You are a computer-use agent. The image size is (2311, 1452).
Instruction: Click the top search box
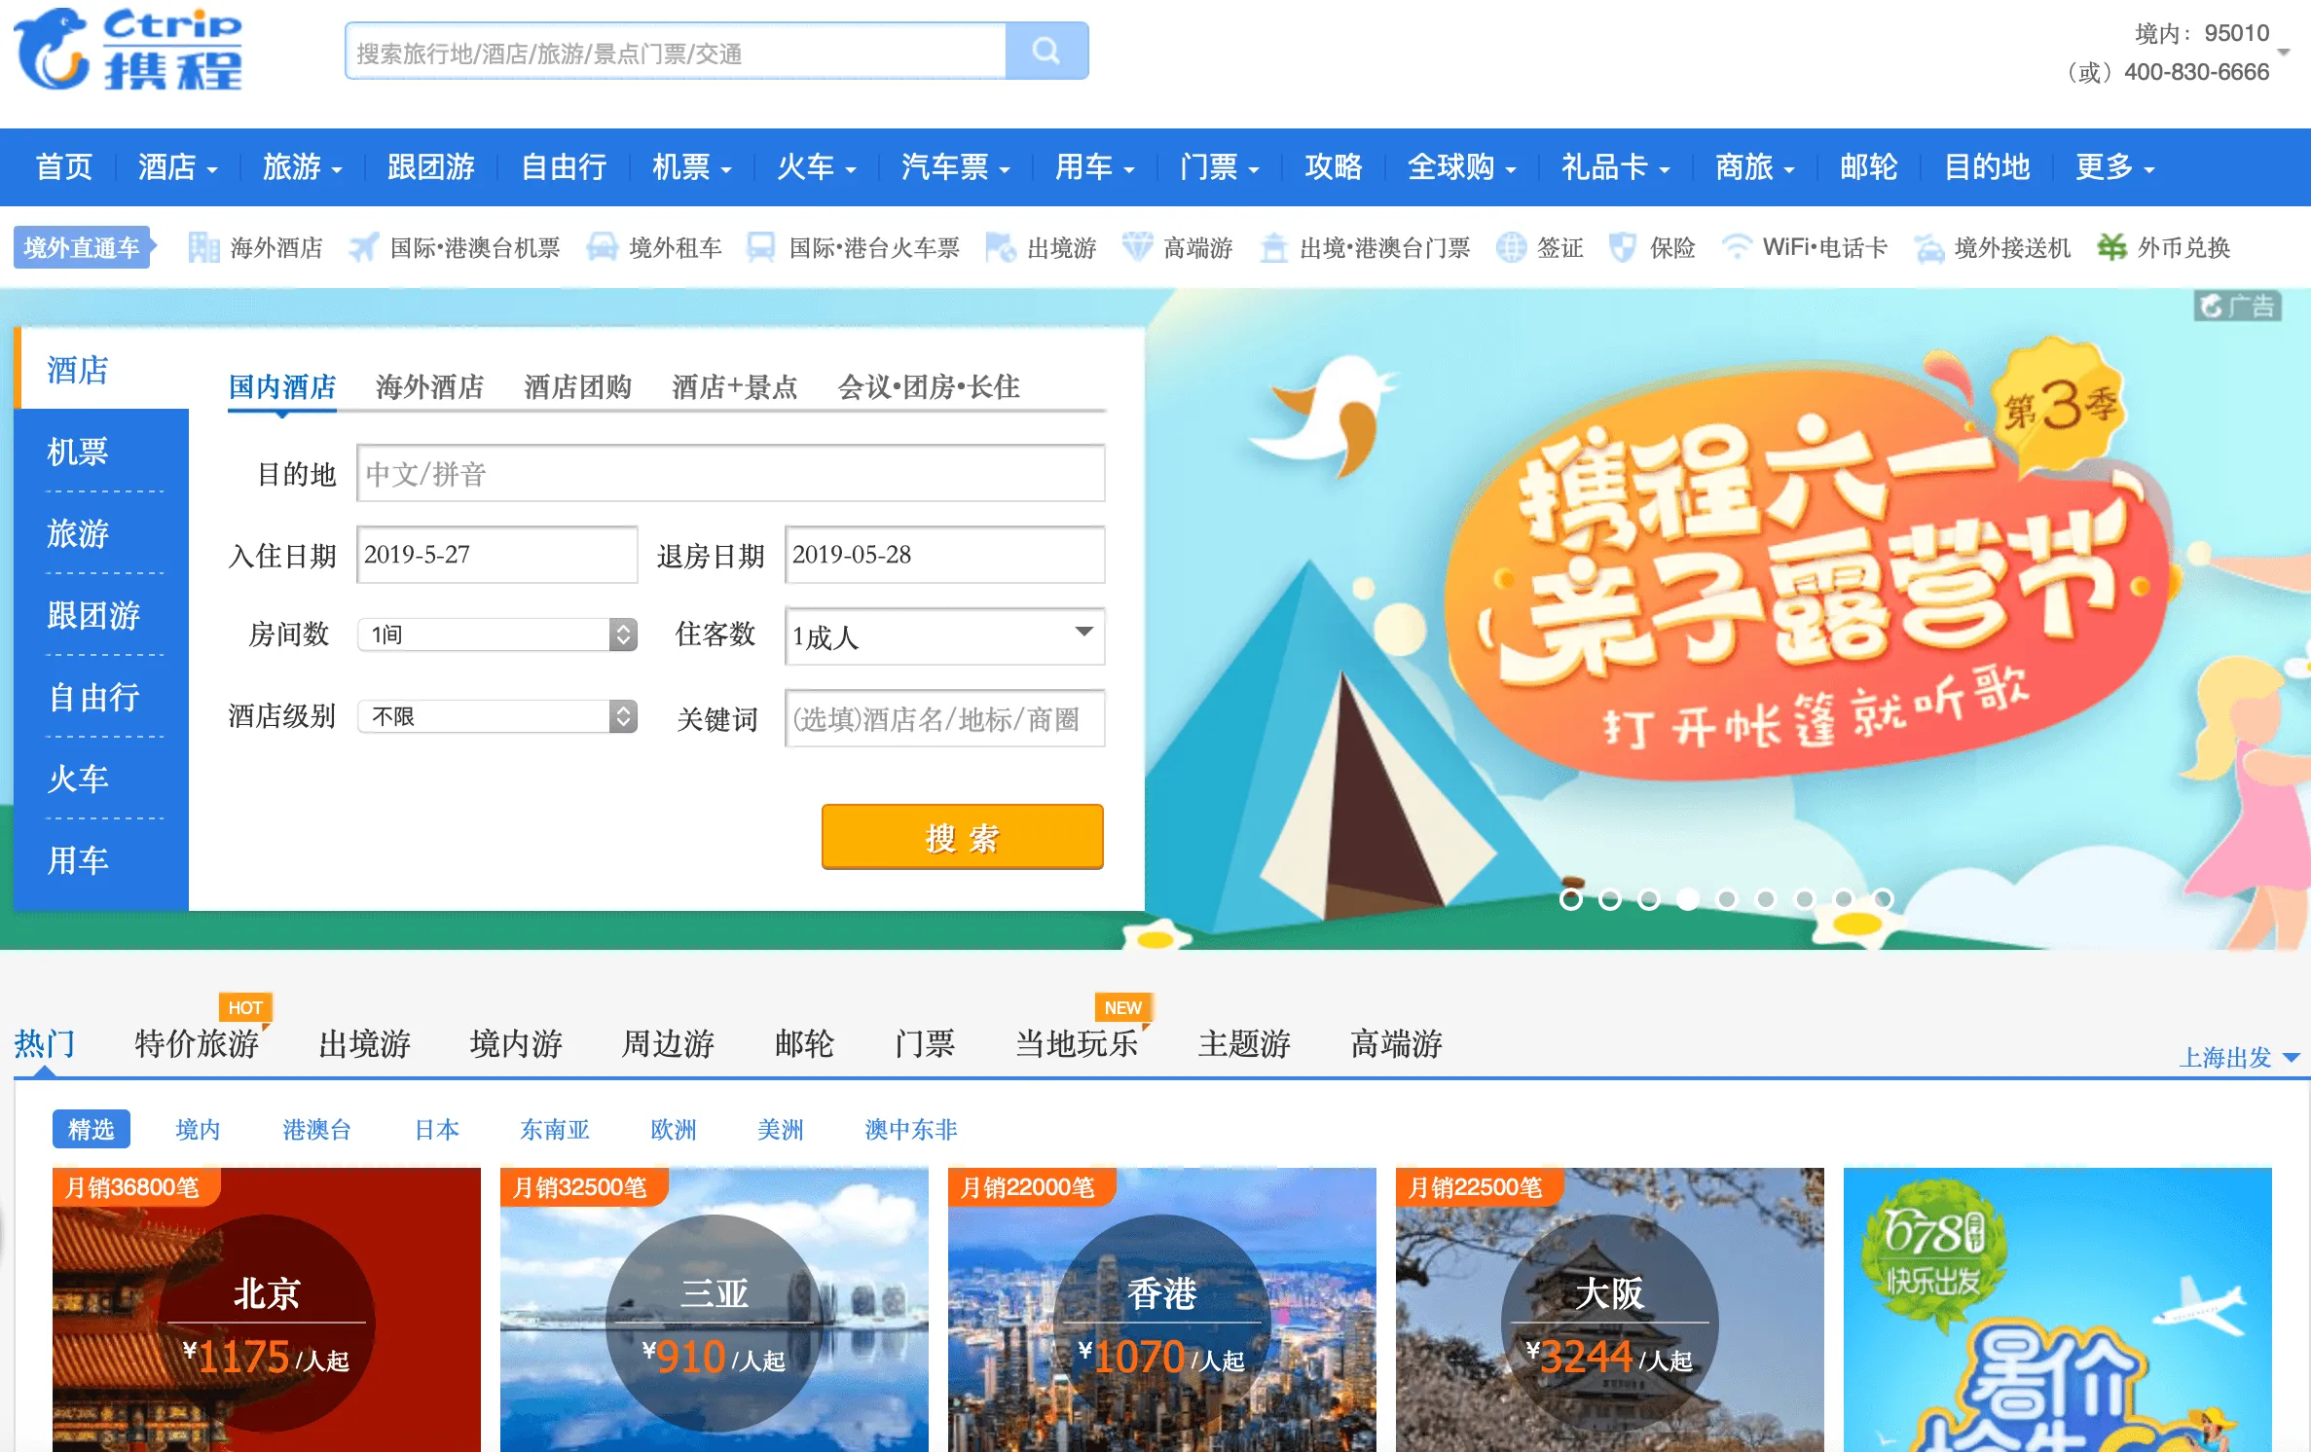(676, 52)
